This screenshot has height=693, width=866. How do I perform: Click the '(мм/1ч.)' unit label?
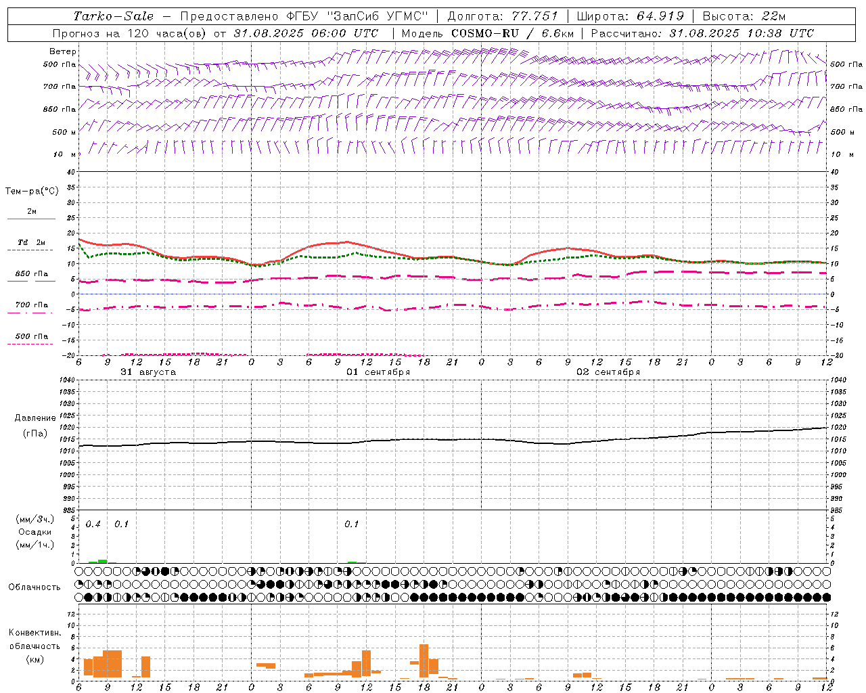tap(35, 545)
